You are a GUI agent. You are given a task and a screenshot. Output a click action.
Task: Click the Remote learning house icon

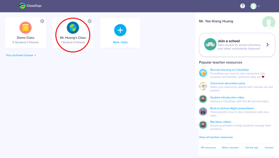[203, 73]
